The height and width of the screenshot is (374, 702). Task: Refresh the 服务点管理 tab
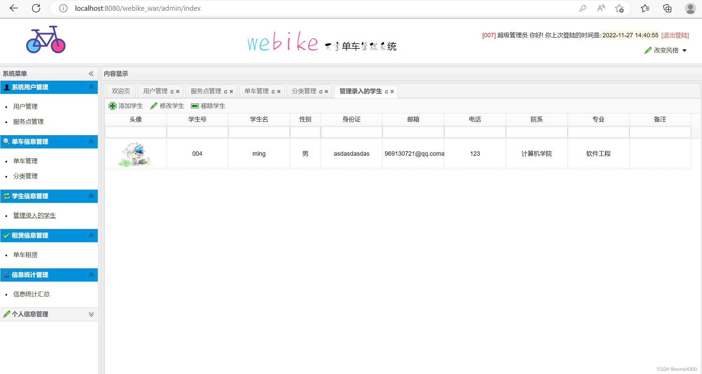click(x=226, y=91)
